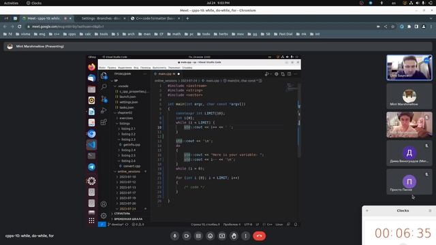Screen dimensions: 436x245
Task: Open the c++ bookmark folder
Action: click(54, 34)
